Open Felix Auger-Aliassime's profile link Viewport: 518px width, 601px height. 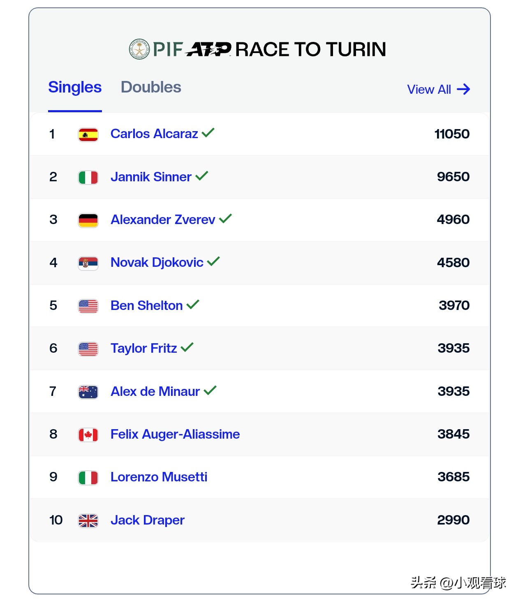pos(175,434)
